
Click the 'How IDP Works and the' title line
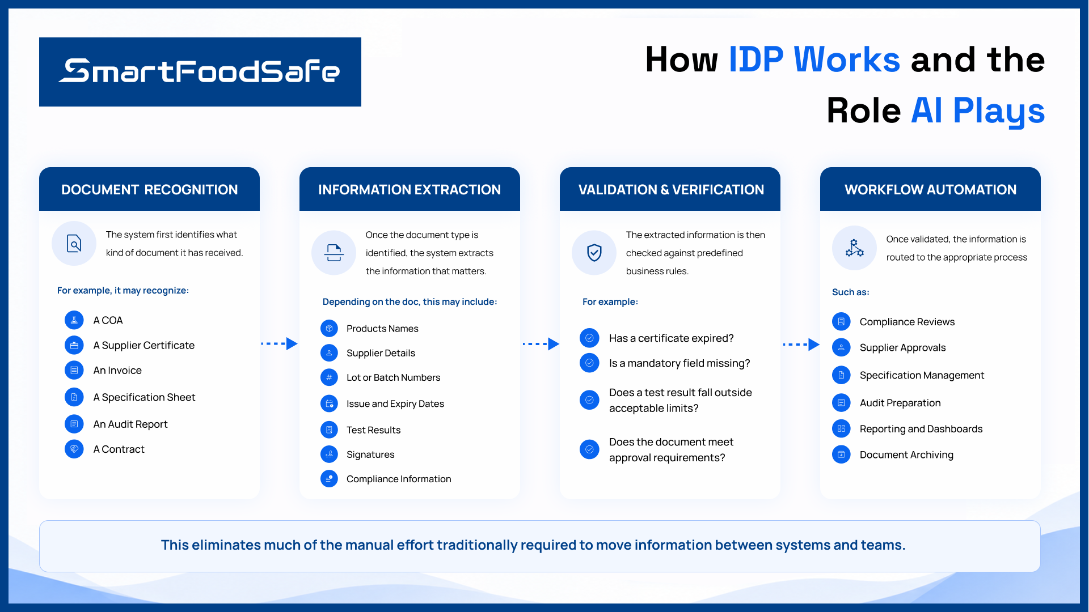pyautogui.click(x=845, y=59)
